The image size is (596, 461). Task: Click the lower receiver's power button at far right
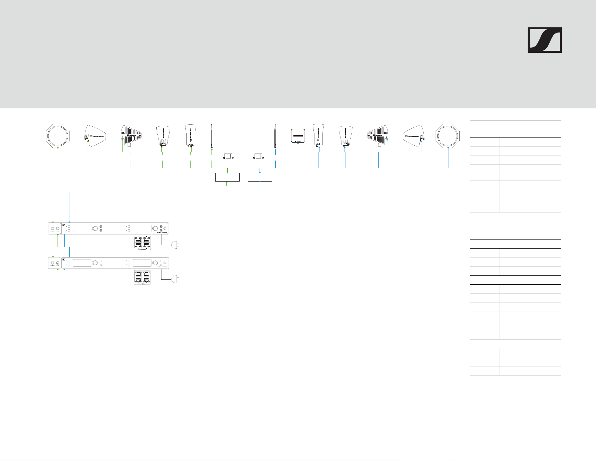(165, 263)
